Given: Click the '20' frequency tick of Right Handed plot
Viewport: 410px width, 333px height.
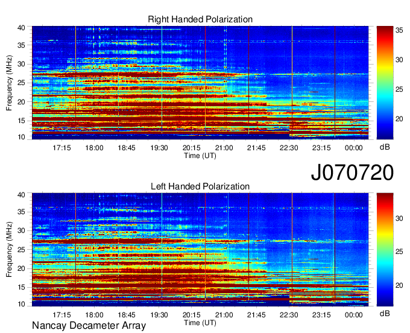Looking at the screenshot, I should coord(21,102).
